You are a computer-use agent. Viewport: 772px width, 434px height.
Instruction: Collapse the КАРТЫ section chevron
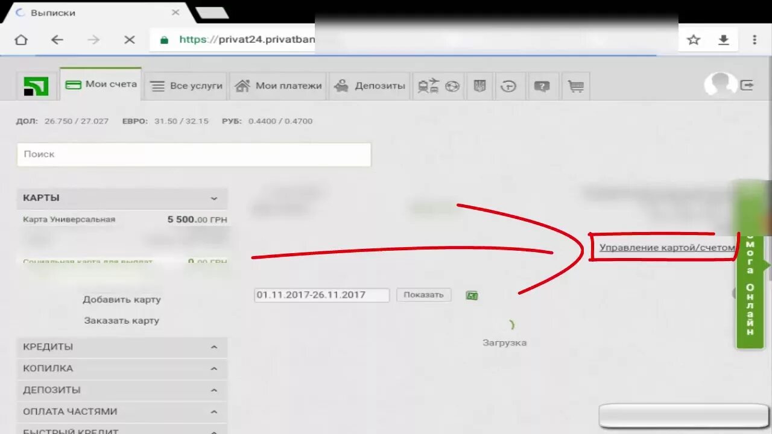point(214,198)
